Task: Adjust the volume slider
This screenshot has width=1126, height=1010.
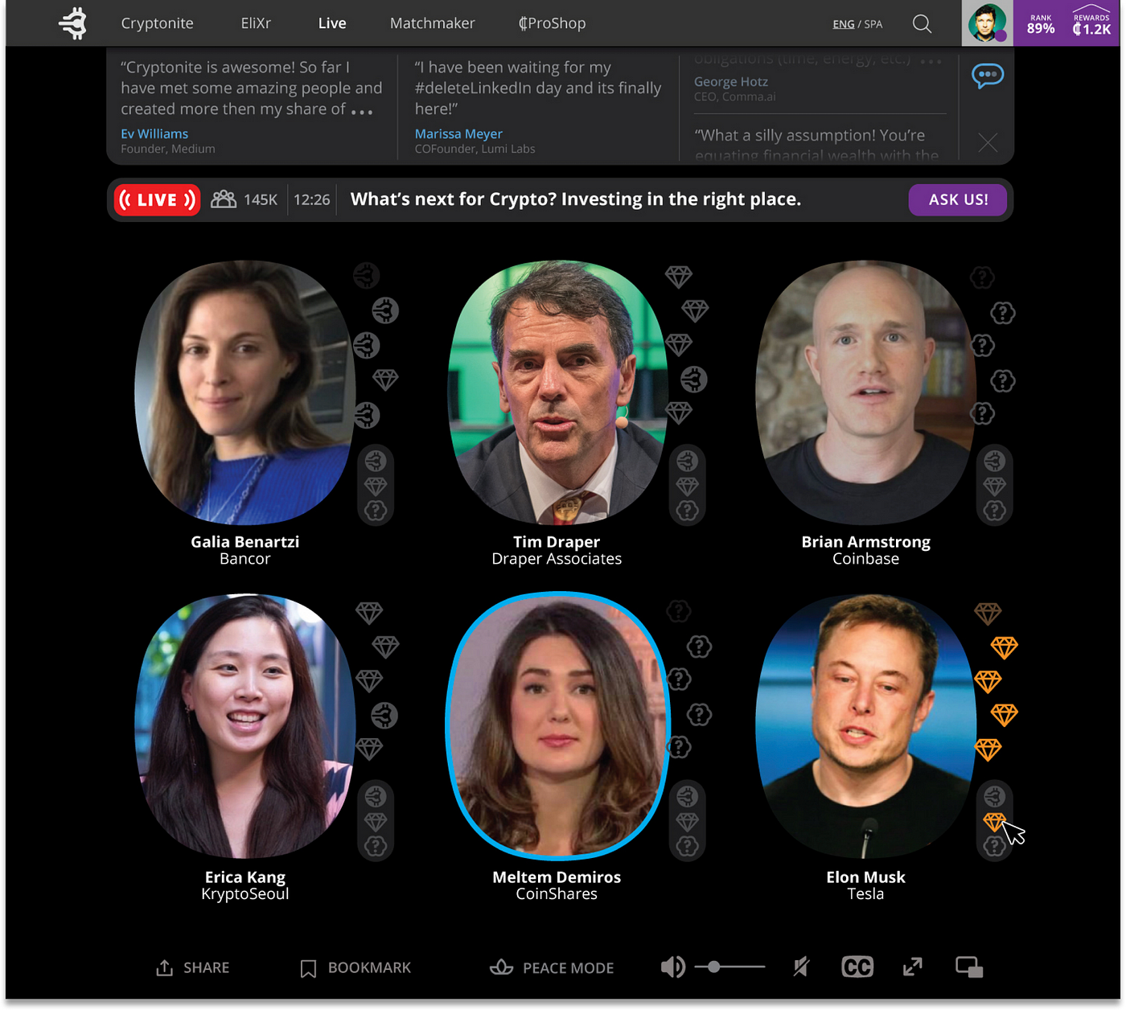Action: (729, 967)
